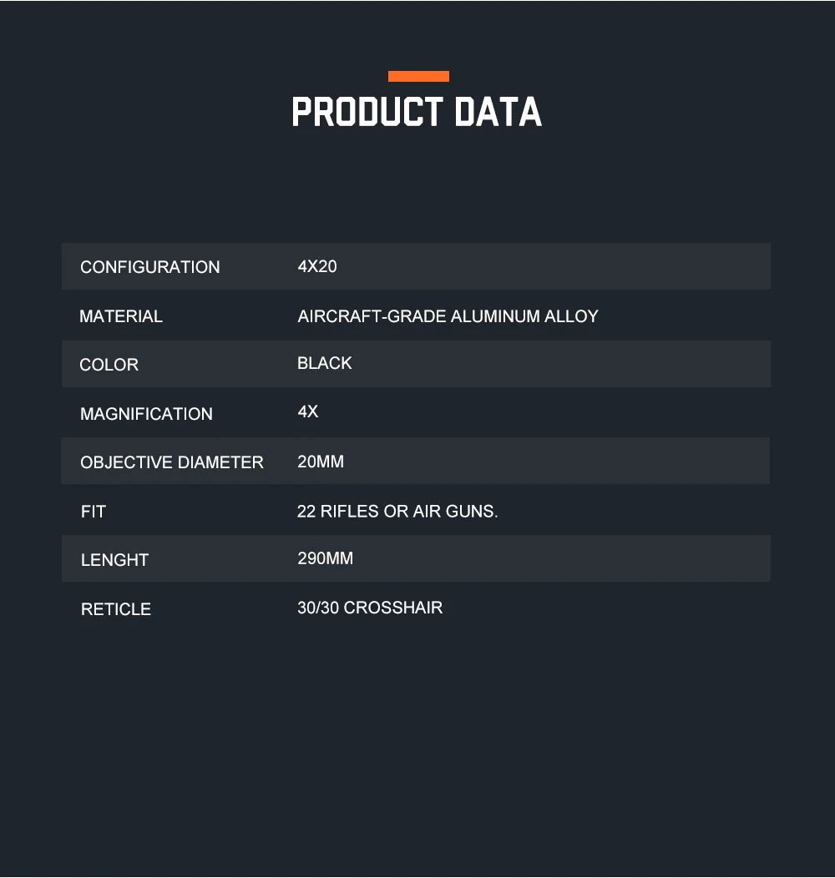Click the BLACK color value
835x878 pixels.
point(325,363)
